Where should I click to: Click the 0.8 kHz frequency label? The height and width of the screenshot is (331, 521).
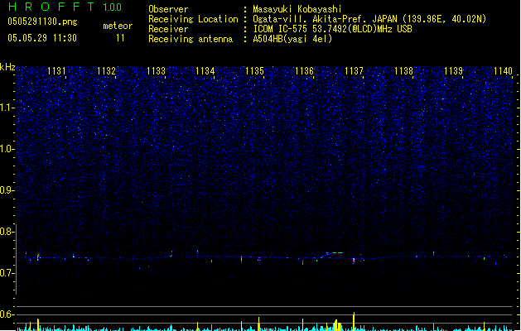[x=7, y=232]
